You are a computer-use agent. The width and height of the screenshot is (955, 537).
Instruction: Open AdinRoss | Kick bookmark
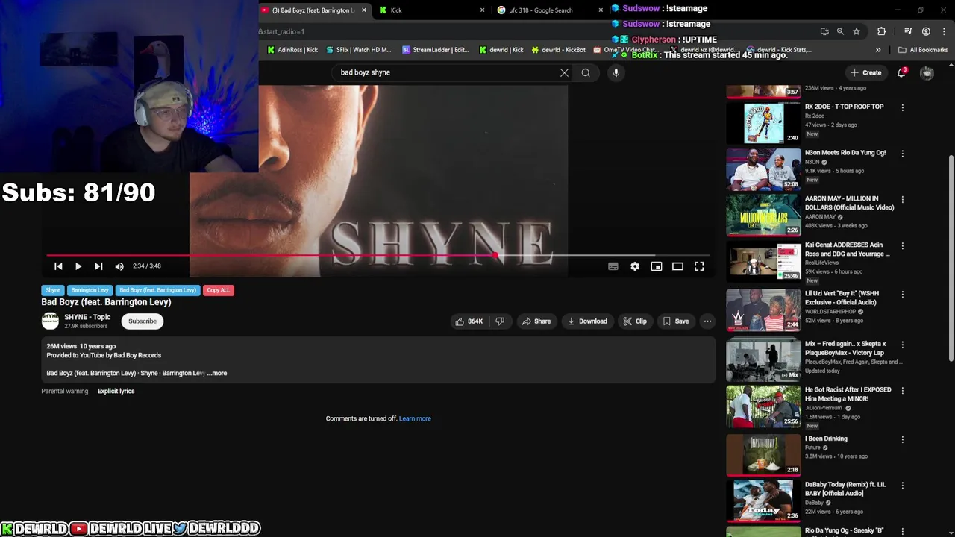(x=292, y=50)
